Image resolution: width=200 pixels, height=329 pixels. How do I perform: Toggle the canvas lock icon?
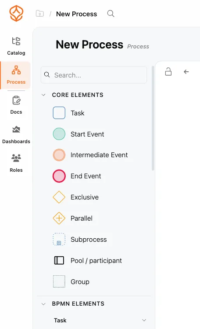(168, 71)
